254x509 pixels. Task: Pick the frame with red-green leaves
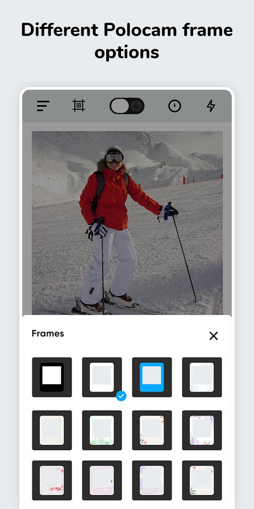coord(202,480)
